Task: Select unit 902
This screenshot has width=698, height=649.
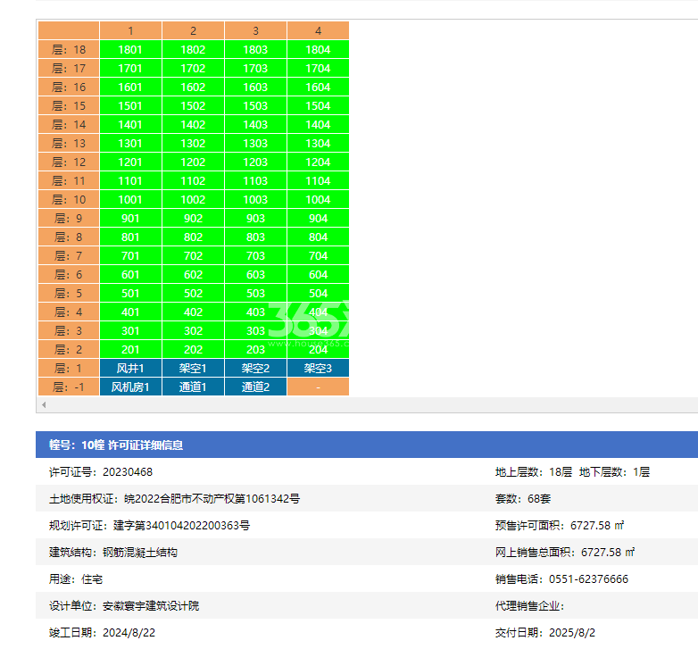Action: [x=193, y=218]
